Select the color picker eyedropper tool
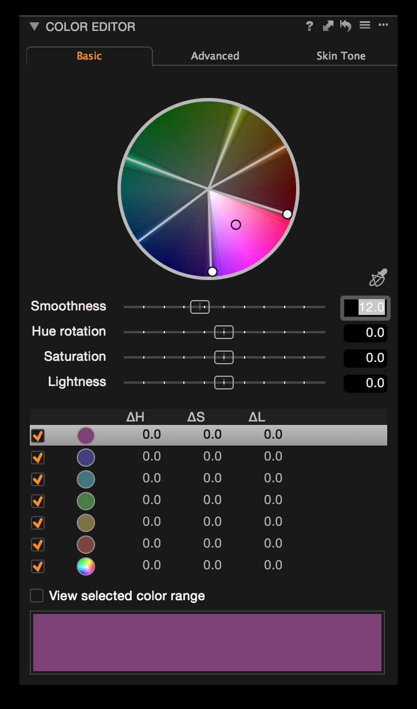 coord(379,278)
